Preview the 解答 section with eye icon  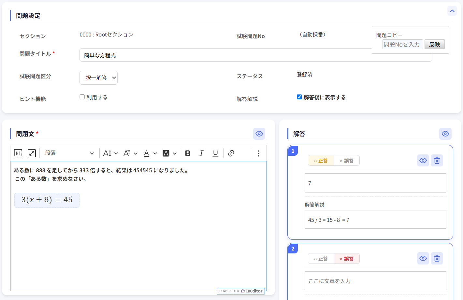point(445,134)
